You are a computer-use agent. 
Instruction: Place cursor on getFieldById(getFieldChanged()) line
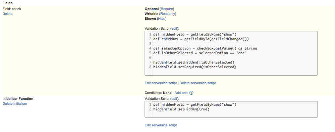coord(201,39)
